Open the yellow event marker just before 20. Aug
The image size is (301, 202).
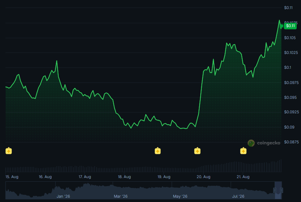(197, 151)
